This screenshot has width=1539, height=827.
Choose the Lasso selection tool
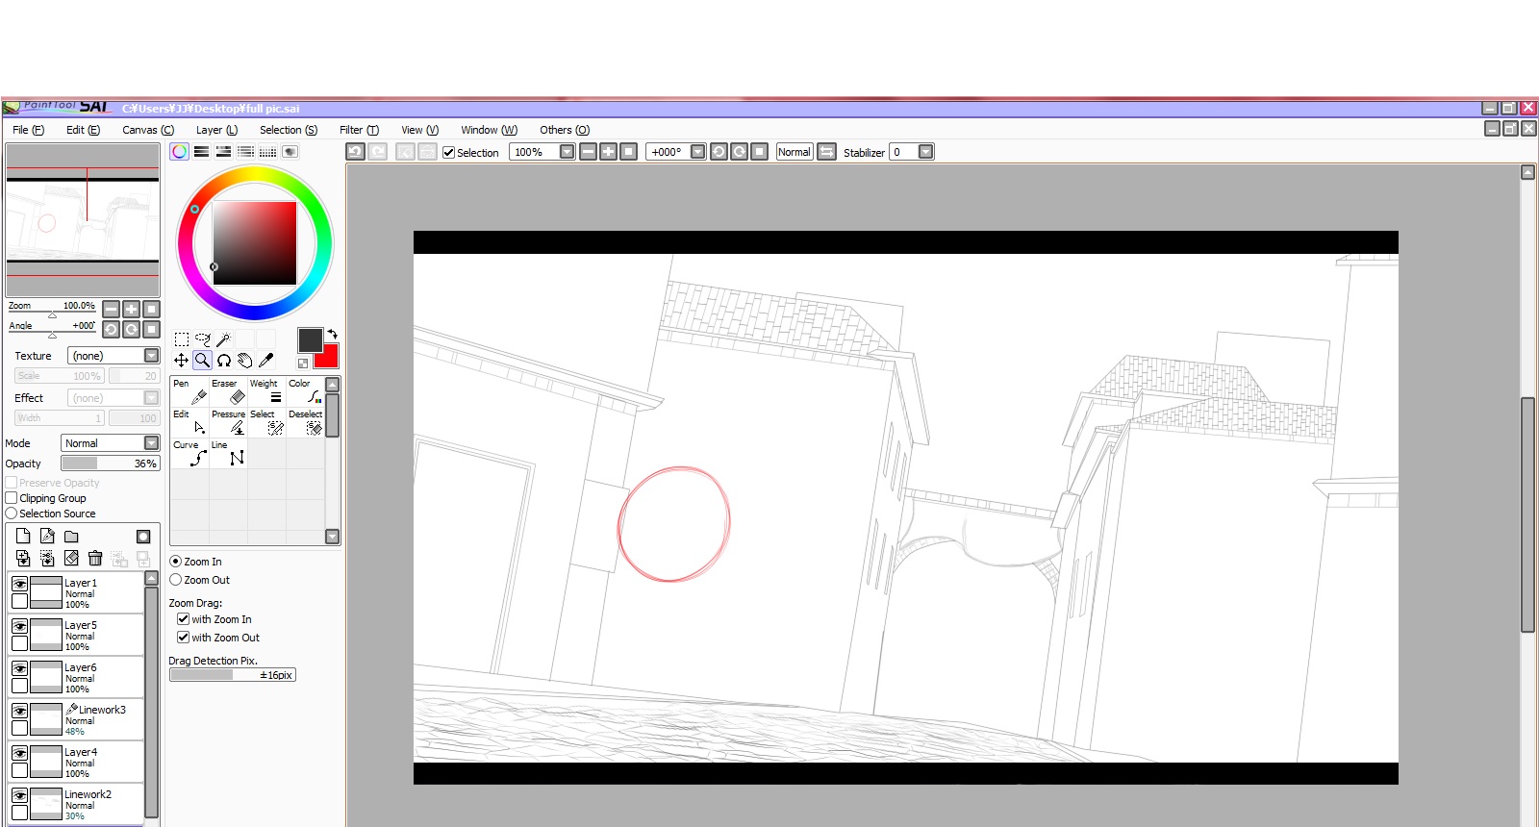pyautogui.click(x=203, y=339)
